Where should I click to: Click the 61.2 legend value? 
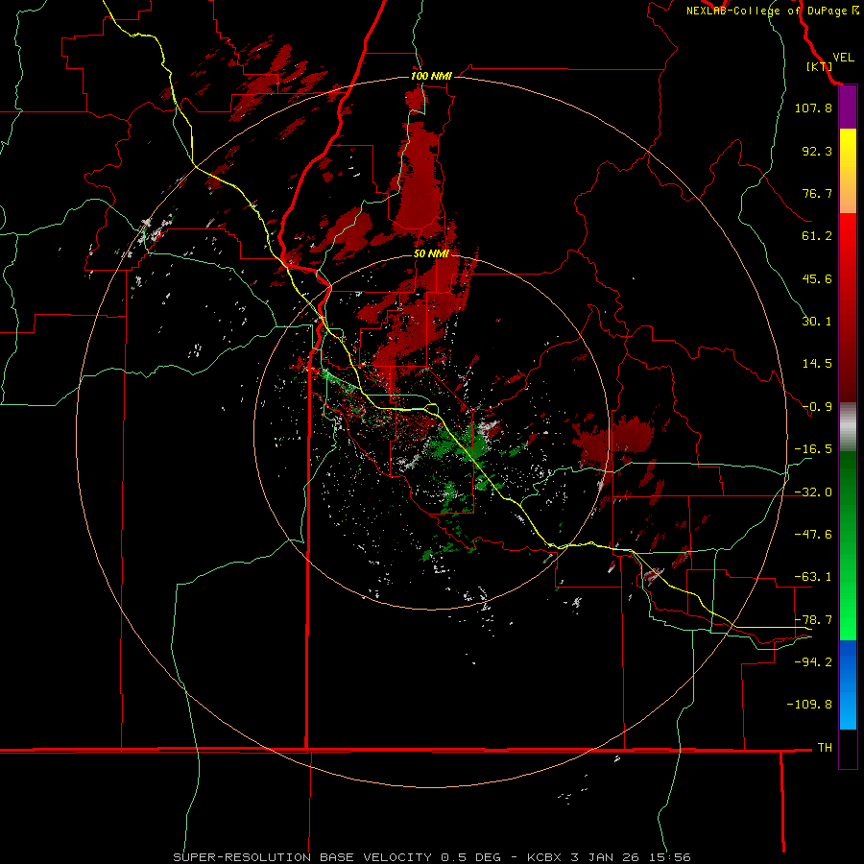coord(817,236)
